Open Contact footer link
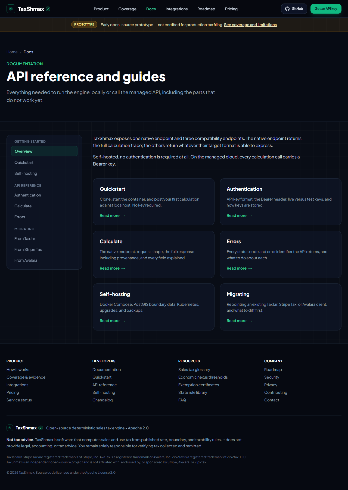The width and height of the screenshot is (348, 490). (x=272, y=400)
